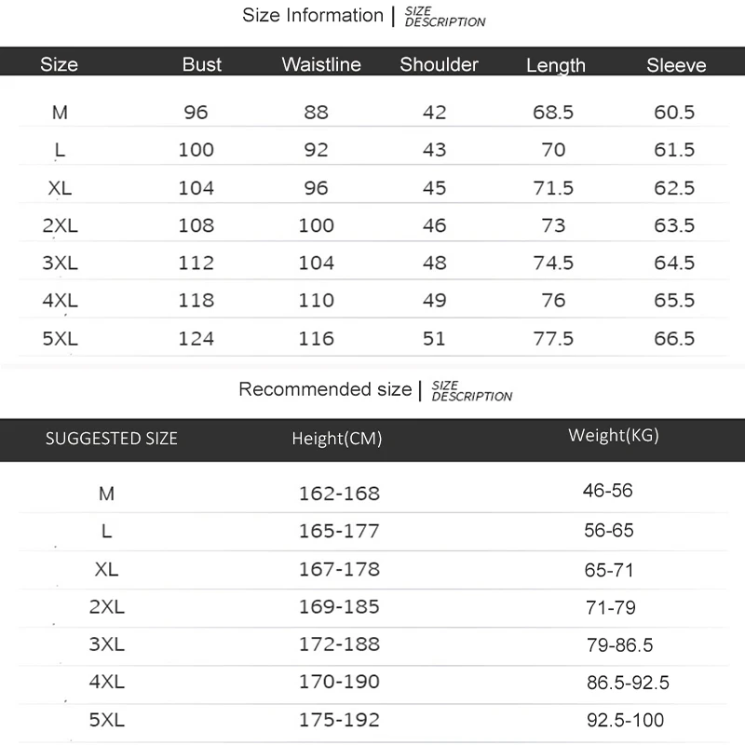
Task: Click the Weight(KG) column header
Action: 614,435
